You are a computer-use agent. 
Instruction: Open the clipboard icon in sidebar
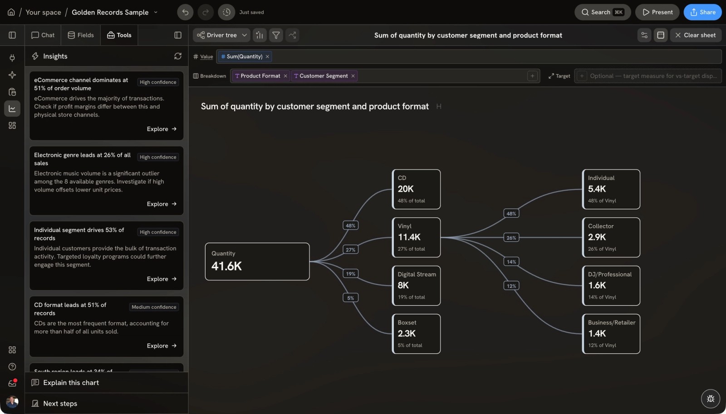tap(12, 92)
